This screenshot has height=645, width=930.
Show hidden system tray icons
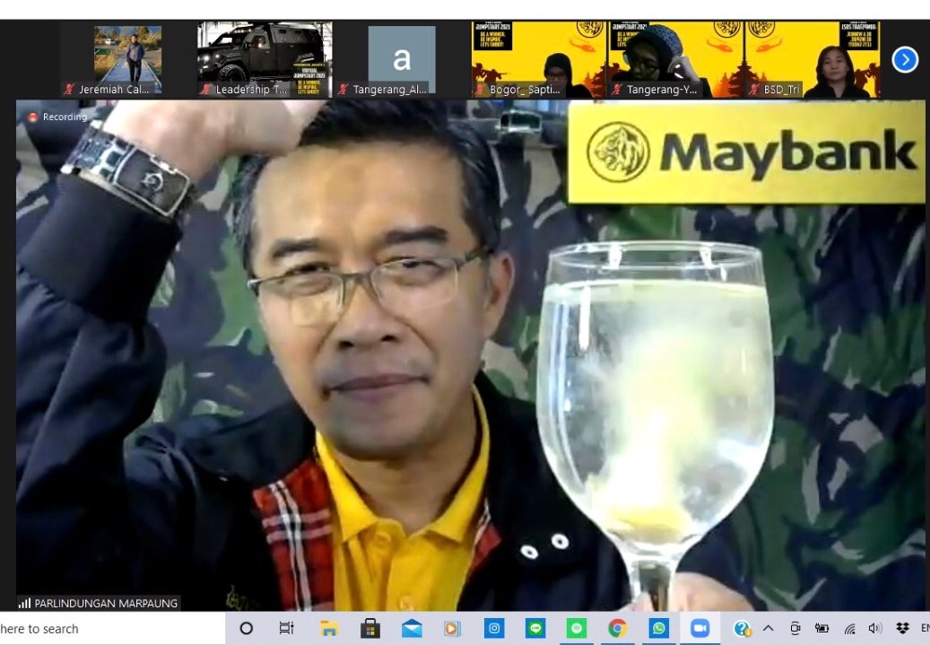(x=769, y=629)
